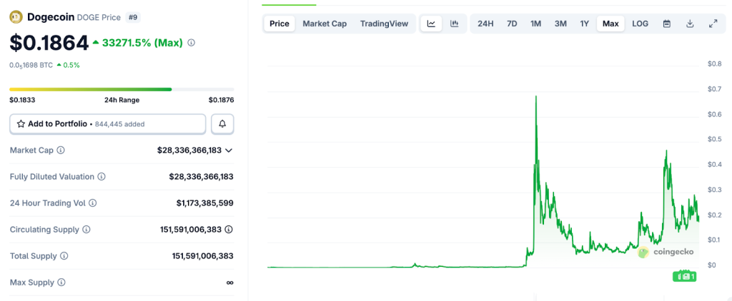This screenshot has width=732, height=301.
Task: Switch to line chart view icon
Action: click(431, 24)
